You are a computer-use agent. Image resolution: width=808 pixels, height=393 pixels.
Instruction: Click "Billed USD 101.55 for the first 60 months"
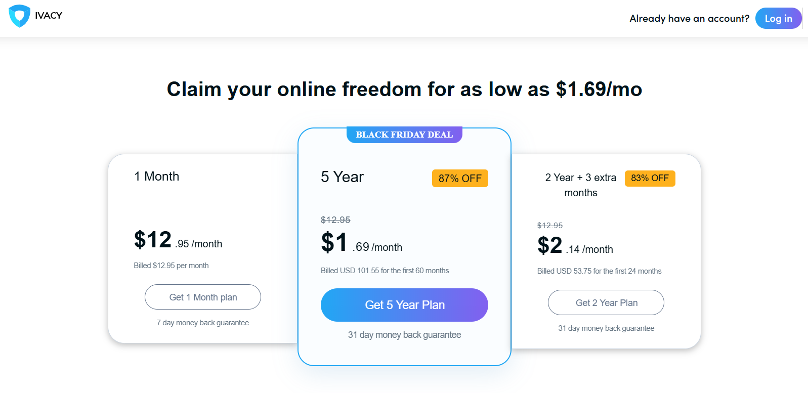tap(385, 271)
